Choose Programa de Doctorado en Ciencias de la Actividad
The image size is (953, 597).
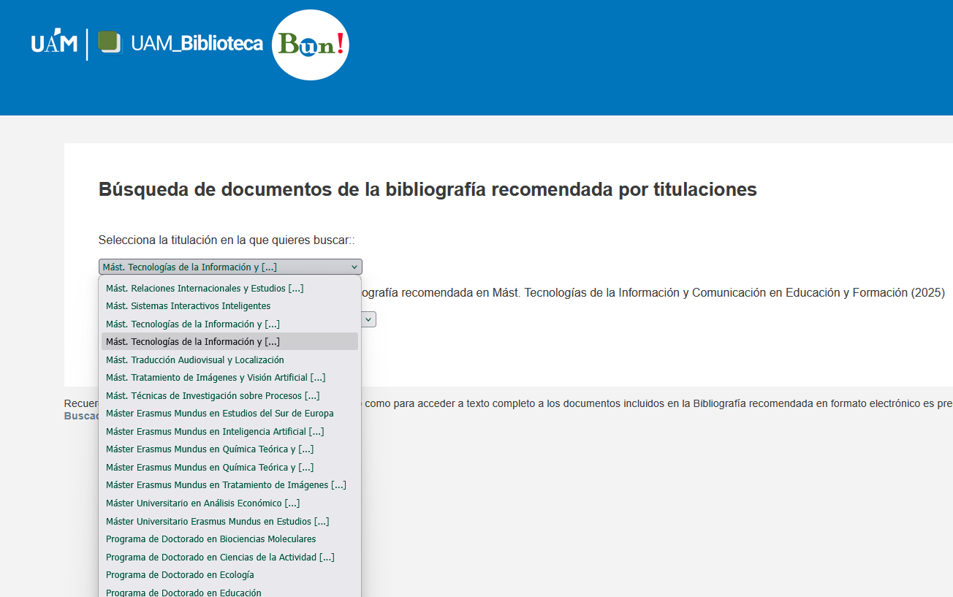(x=220, y=557)
